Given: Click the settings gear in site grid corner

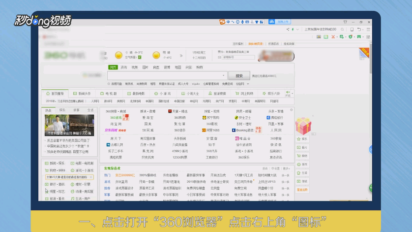Looking at the screenshot, I should click(x=292, y=110).
